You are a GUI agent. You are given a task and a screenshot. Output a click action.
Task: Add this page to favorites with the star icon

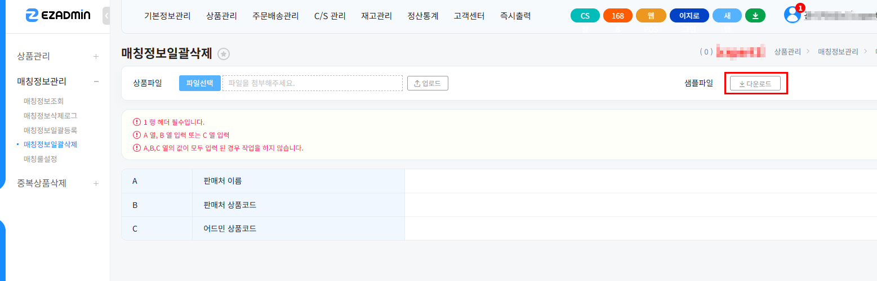pyautogui.click(x=224, y=54)
